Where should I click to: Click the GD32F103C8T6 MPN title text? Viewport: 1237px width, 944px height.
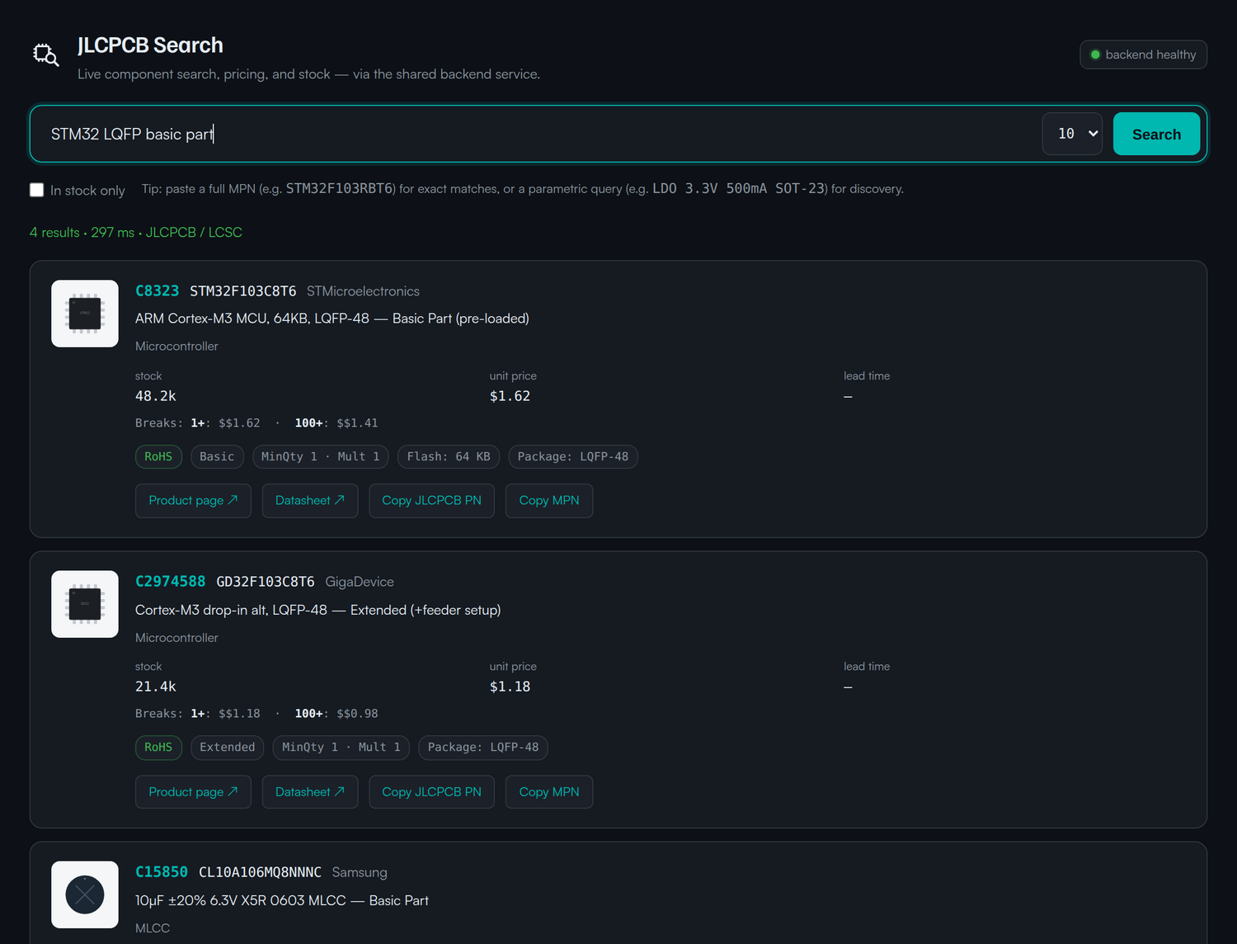(266, 582)
